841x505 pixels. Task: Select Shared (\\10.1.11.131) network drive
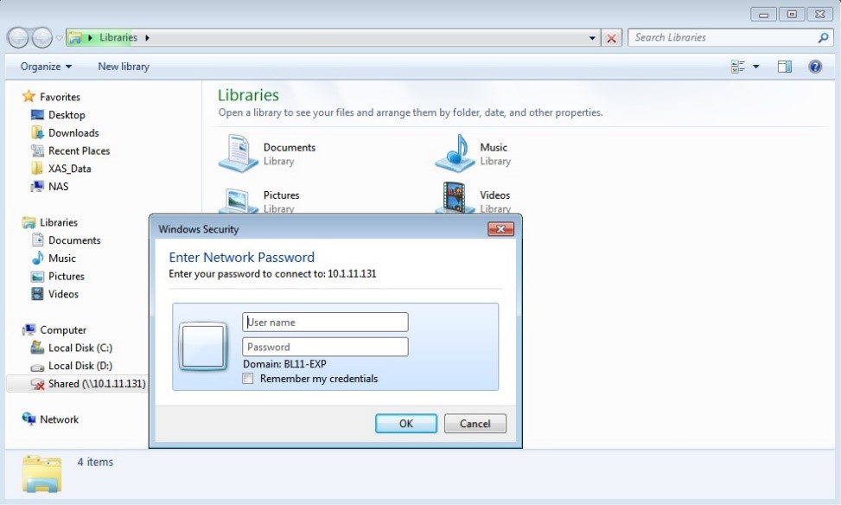click(97, 384)
